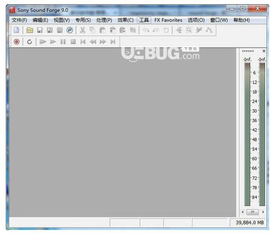Click the Save disk icon
Viewport: 270px width, 234px height.
pyautogui.click(x=40, y=30)
